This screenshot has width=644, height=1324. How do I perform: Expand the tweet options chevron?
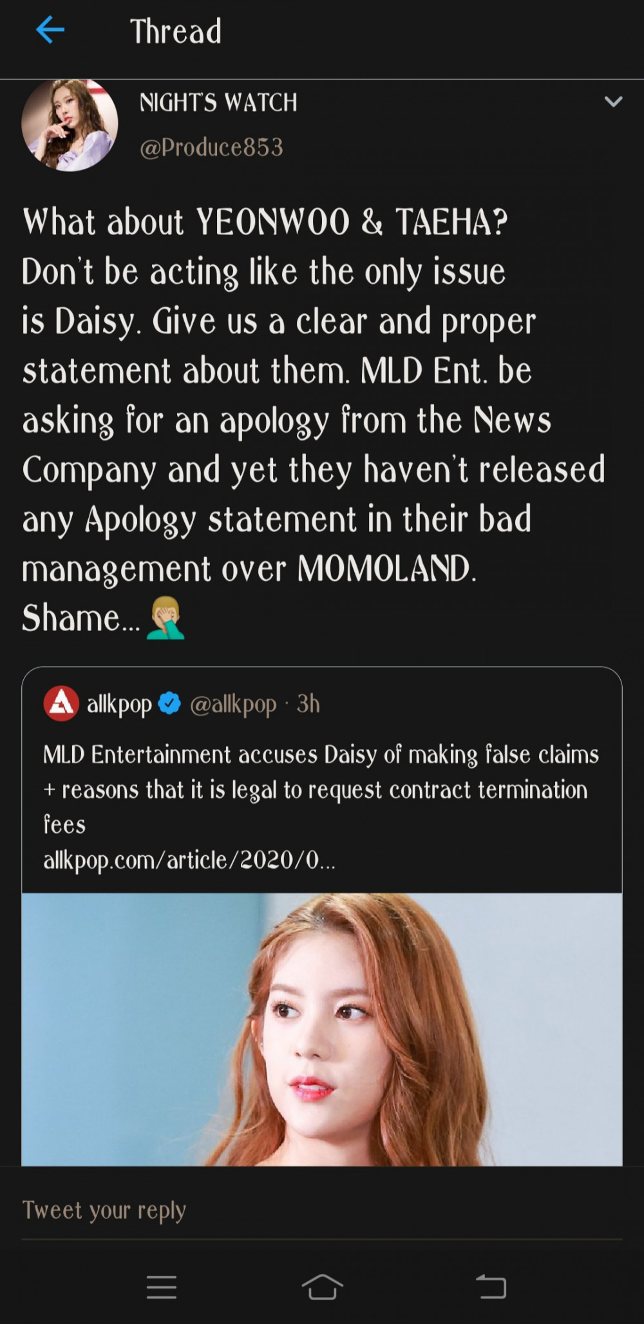click(x=613, y=102)
